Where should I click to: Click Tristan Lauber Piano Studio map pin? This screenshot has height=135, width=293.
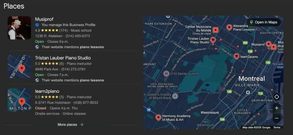click(213, 40)
